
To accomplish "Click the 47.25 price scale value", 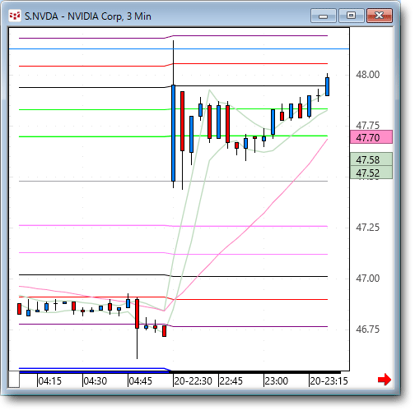I will tap(367, 228).
